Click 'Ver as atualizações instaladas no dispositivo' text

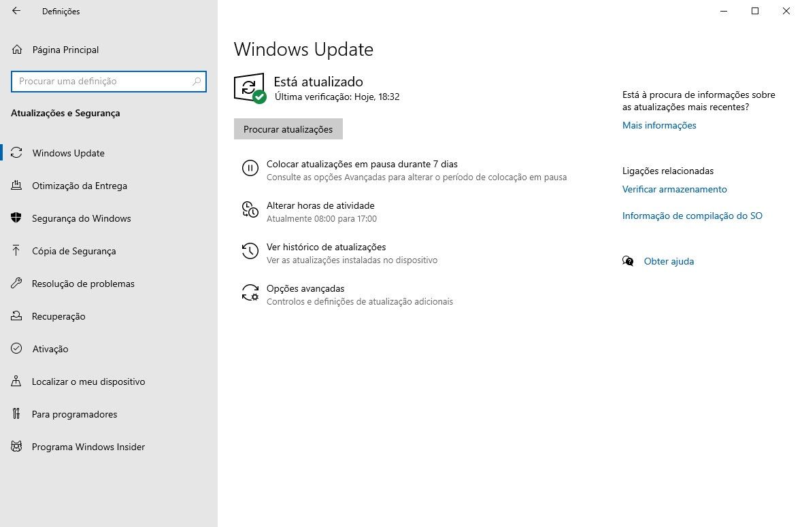[x=352, y=260]
